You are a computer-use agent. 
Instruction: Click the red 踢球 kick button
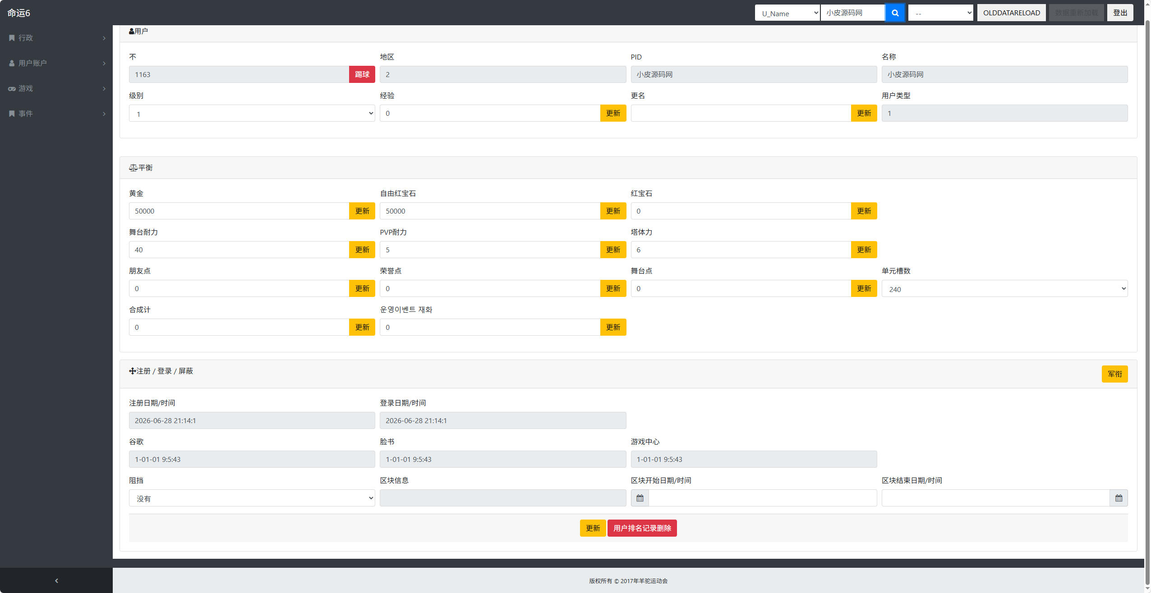coord(362,74)
